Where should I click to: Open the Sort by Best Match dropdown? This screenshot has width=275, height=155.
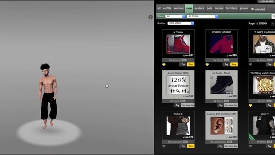point(181,23)
